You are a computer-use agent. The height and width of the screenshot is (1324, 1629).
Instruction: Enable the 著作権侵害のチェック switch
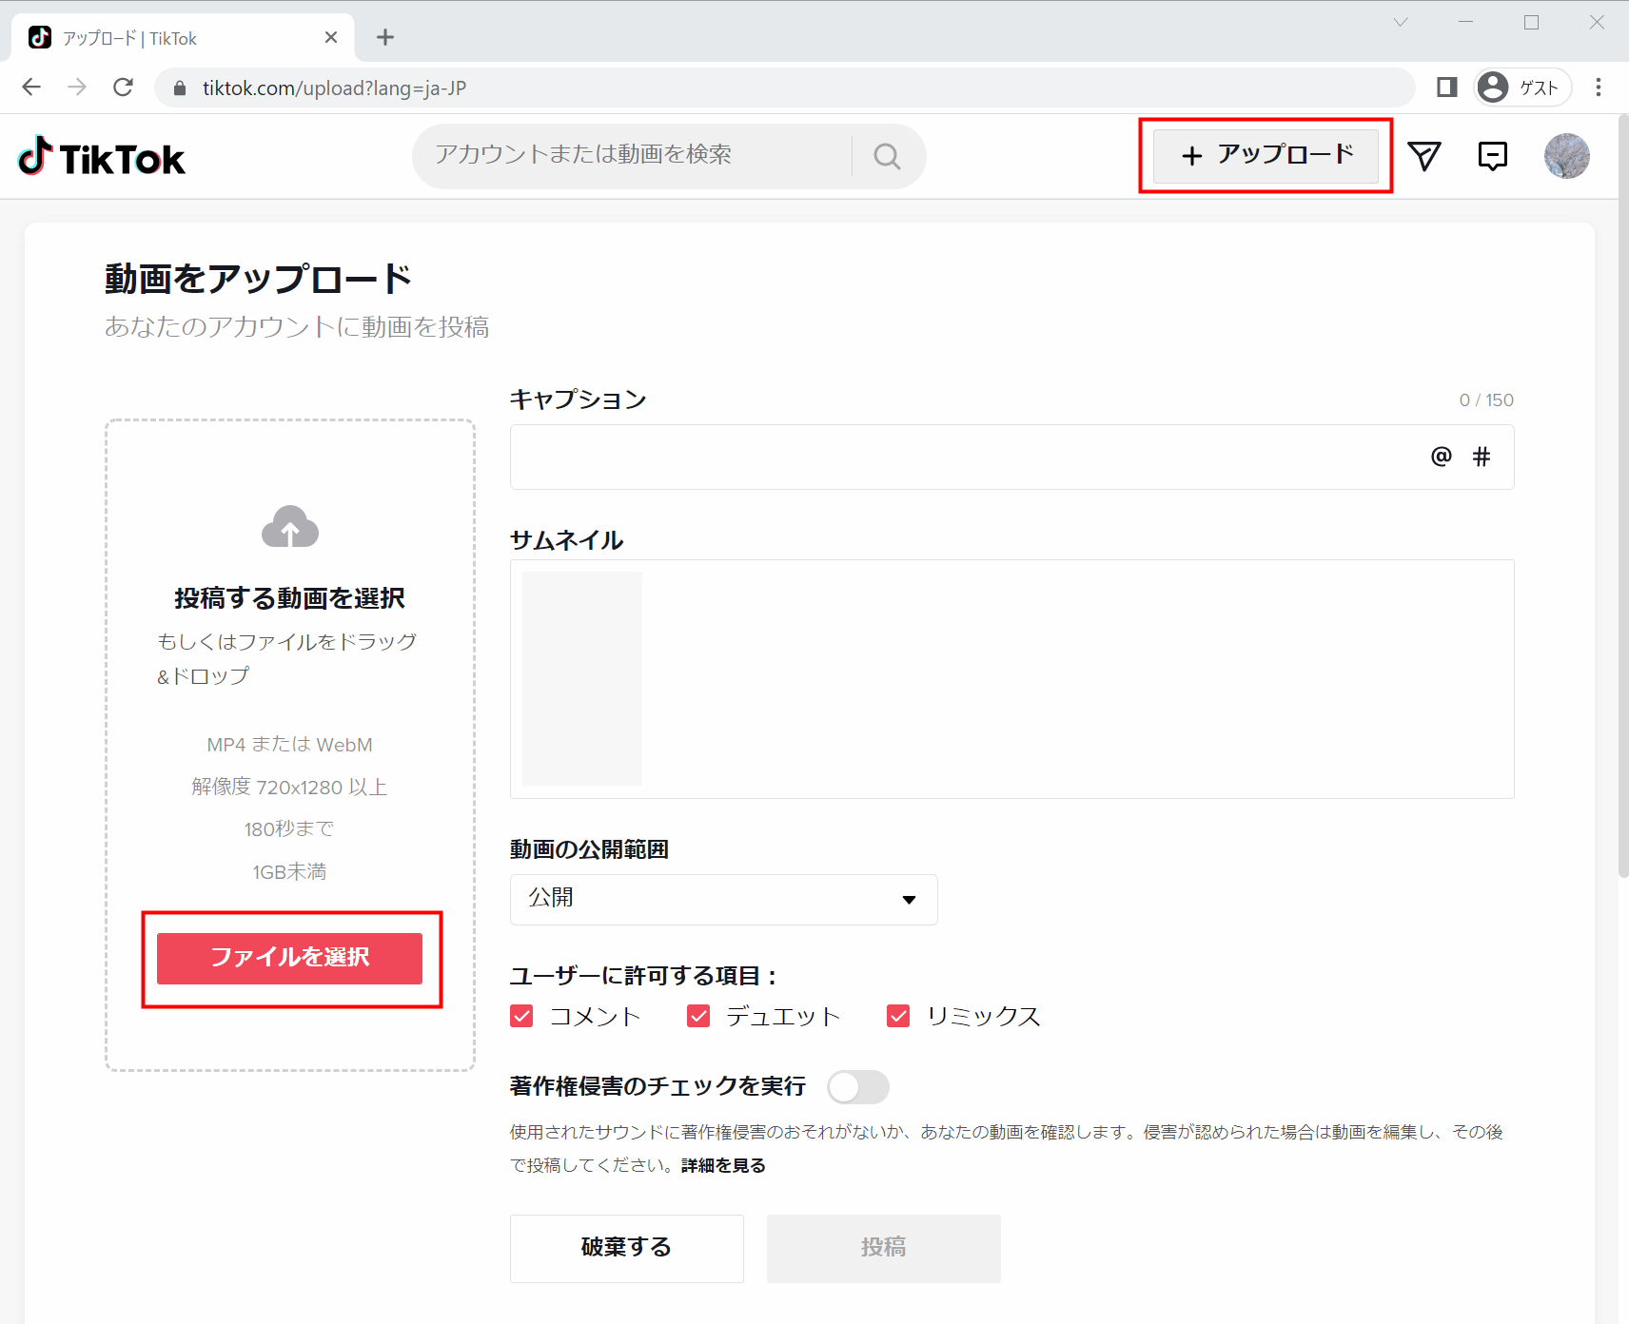pos(858,1086)
